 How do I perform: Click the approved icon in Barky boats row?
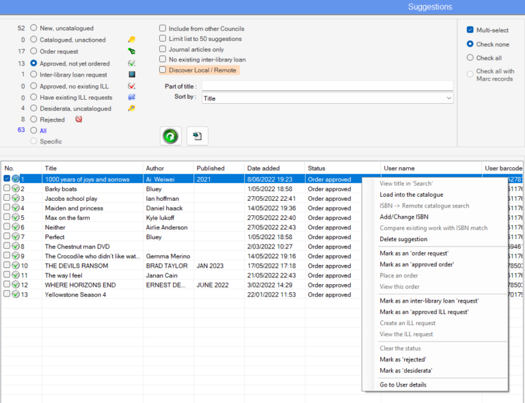[x=16, y=189]
